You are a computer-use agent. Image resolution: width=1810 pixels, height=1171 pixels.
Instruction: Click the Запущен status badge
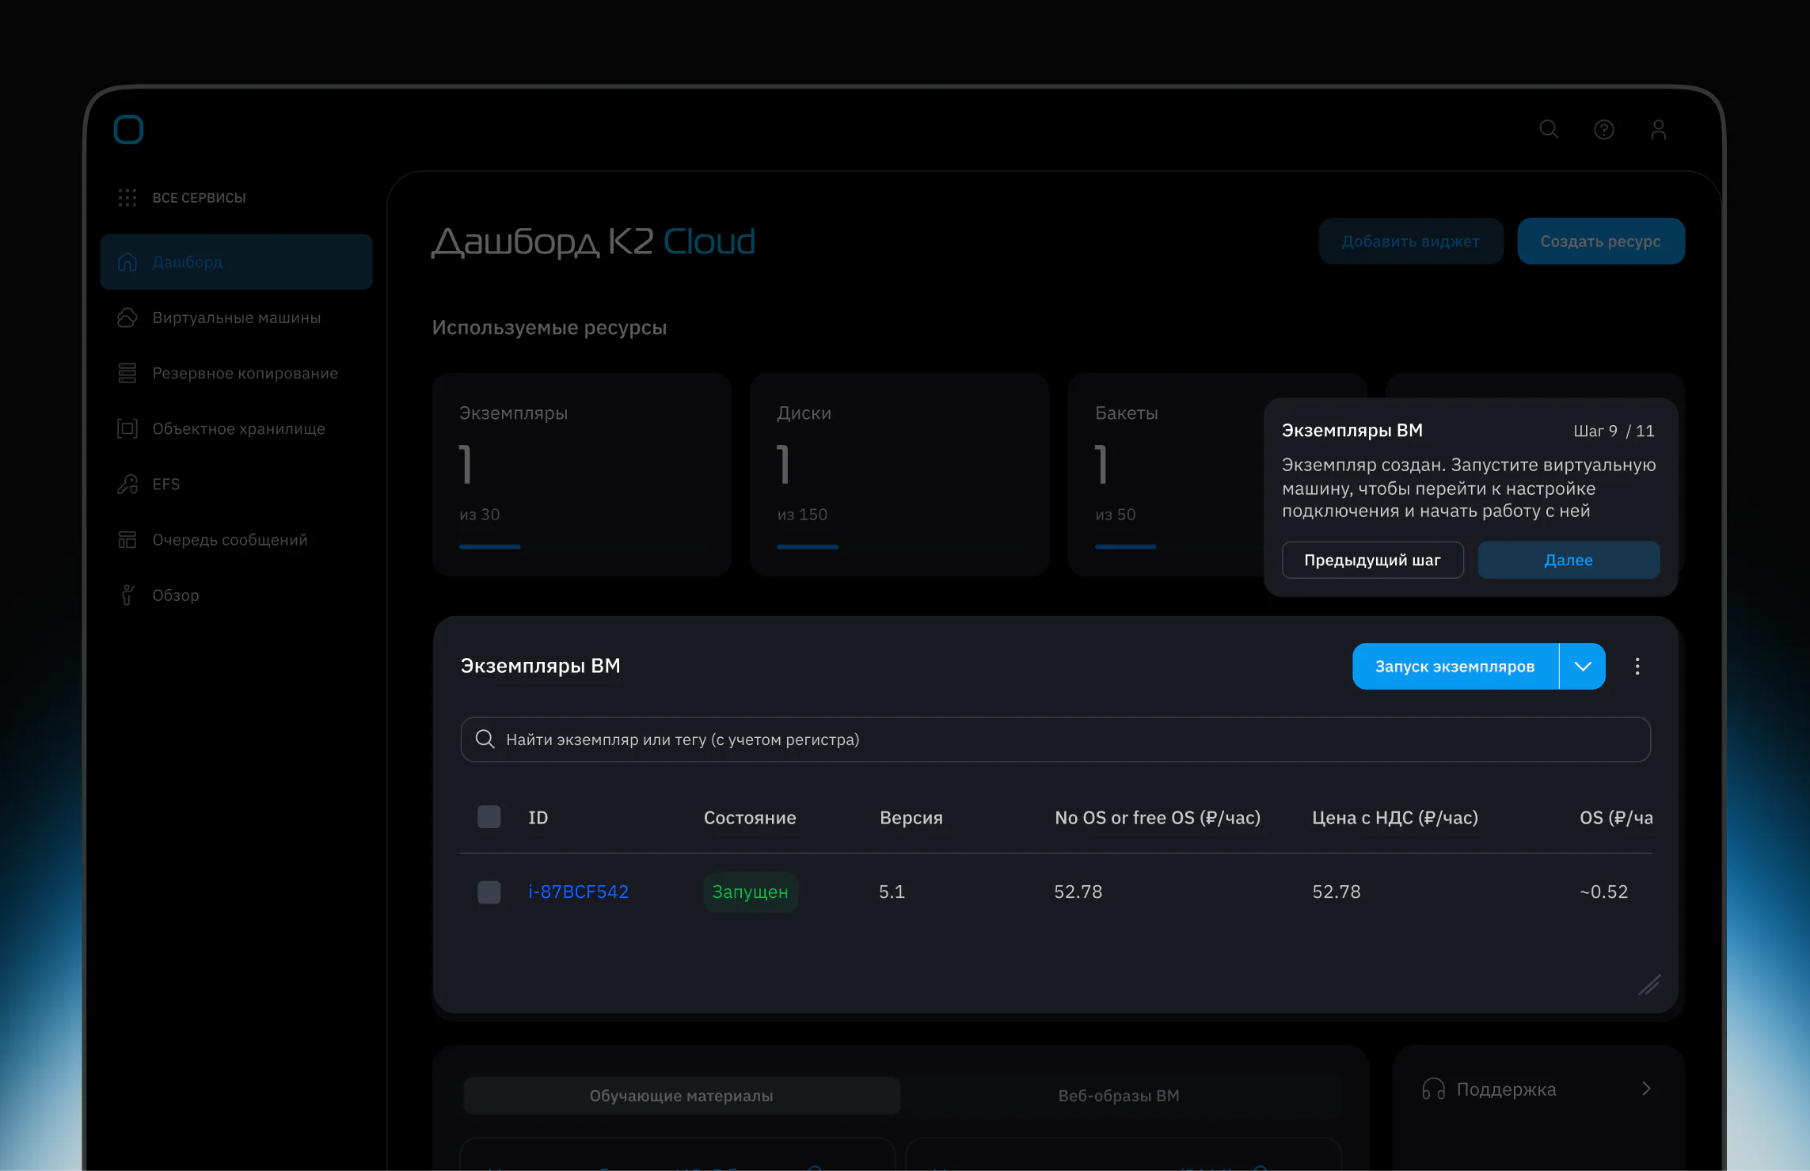[x=750, y=892]
